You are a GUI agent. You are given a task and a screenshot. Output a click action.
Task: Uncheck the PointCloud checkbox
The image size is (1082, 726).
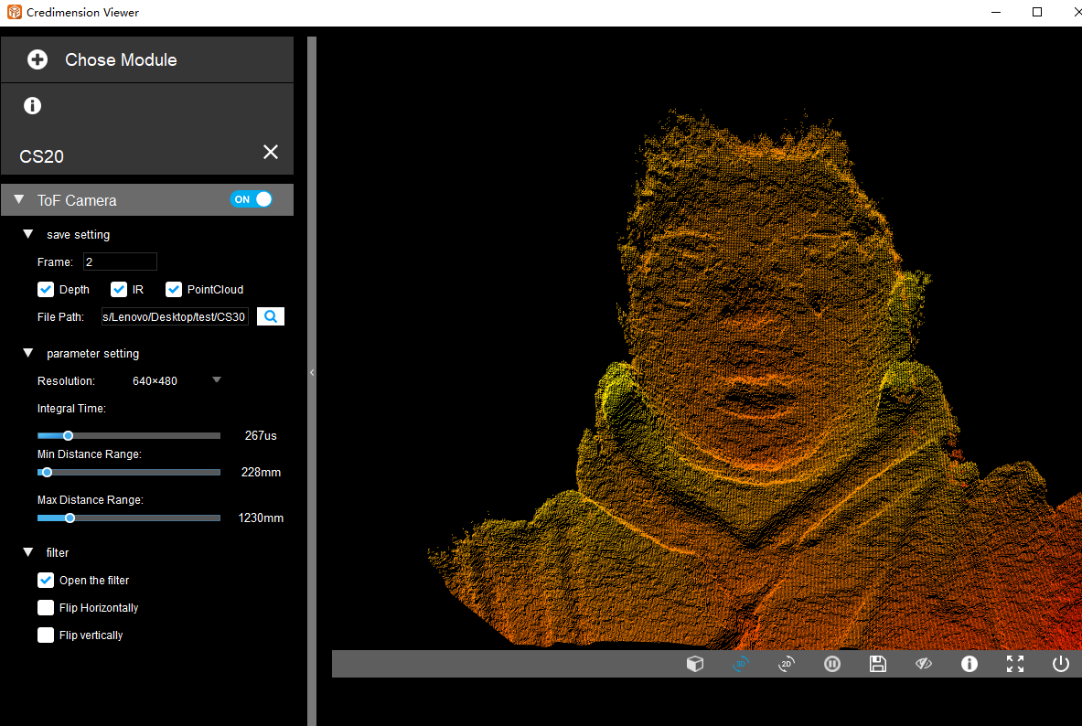click(x=174, y=290)
